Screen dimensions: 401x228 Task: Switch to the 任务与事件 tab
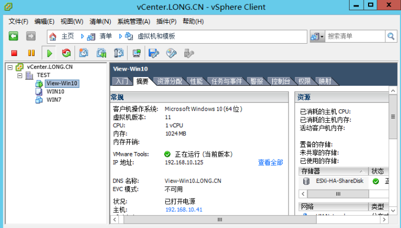[226, 81]
